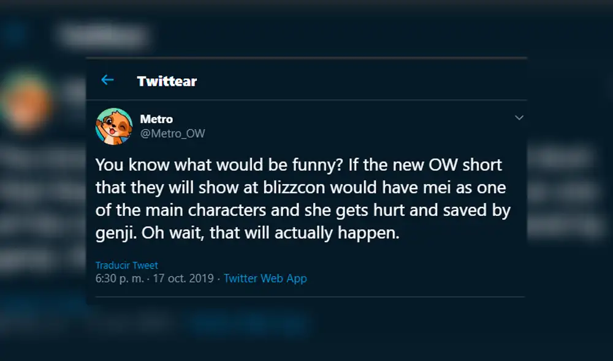The image size is (613, 361).
Task: Click the Twittear header title
Action: point(166,80)
